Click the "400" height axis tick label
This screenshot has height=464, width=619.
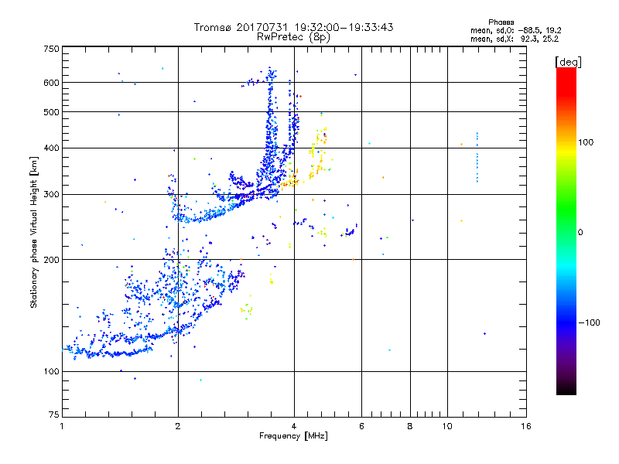click(51, 148)
